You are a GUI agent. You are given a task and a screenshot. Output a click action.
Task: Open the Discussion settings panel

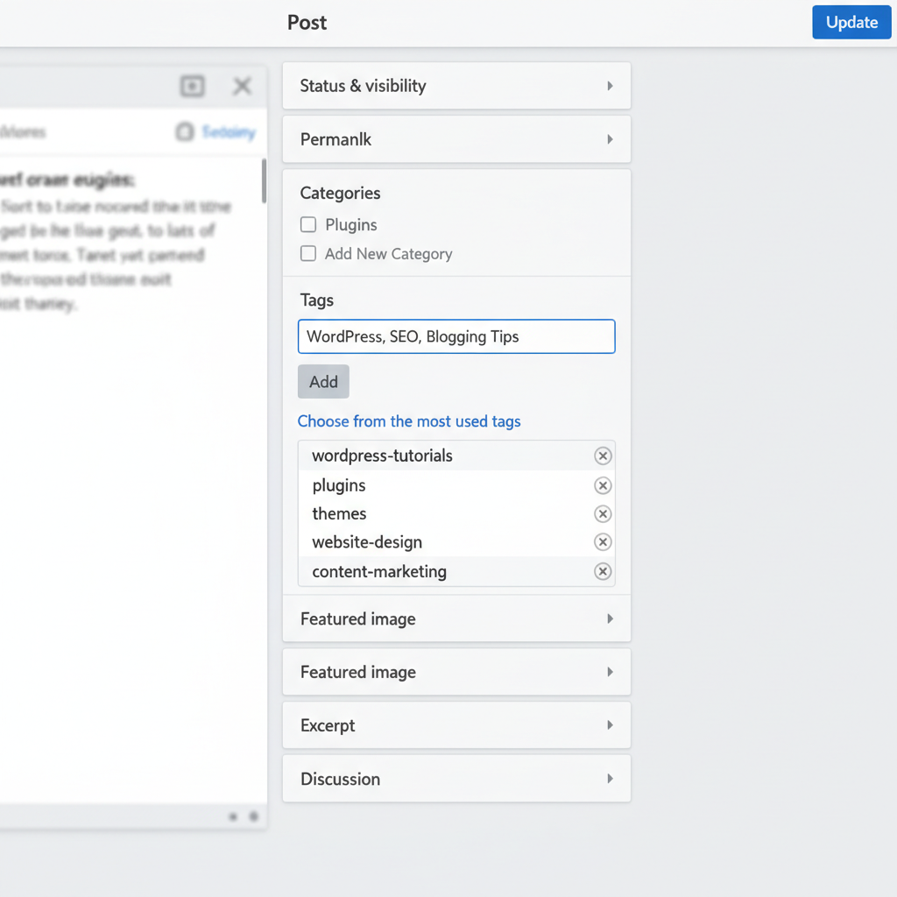click(456, 779)
